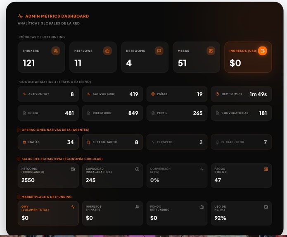Click the Netflows briefcase icon
Screen dimensions: 287x237
point(107,51)
